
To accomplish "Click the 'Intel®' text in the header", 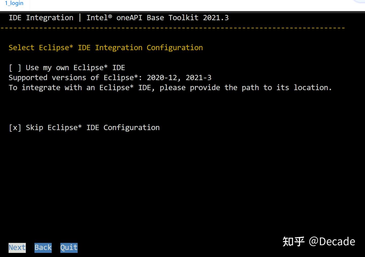I will [x=99, y=18].
